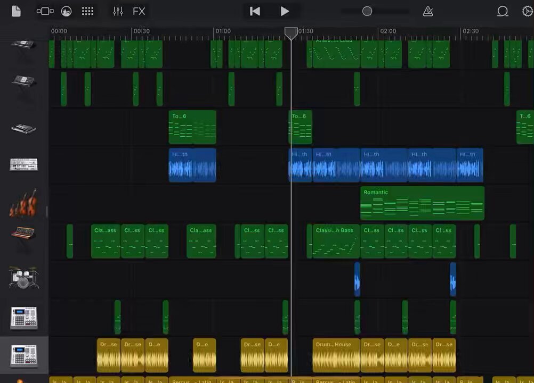534x383 pixels.
Task: Select the Romantic strings region
Action: pos(422,203)
